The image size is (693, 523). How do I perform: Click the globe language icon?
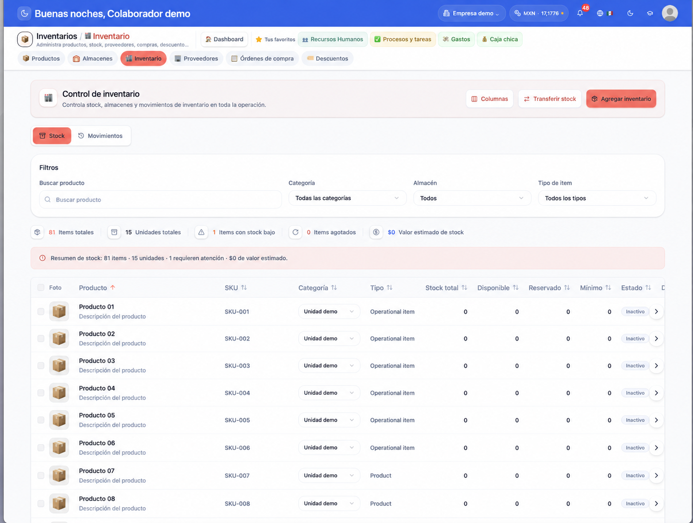pos(600,13)
